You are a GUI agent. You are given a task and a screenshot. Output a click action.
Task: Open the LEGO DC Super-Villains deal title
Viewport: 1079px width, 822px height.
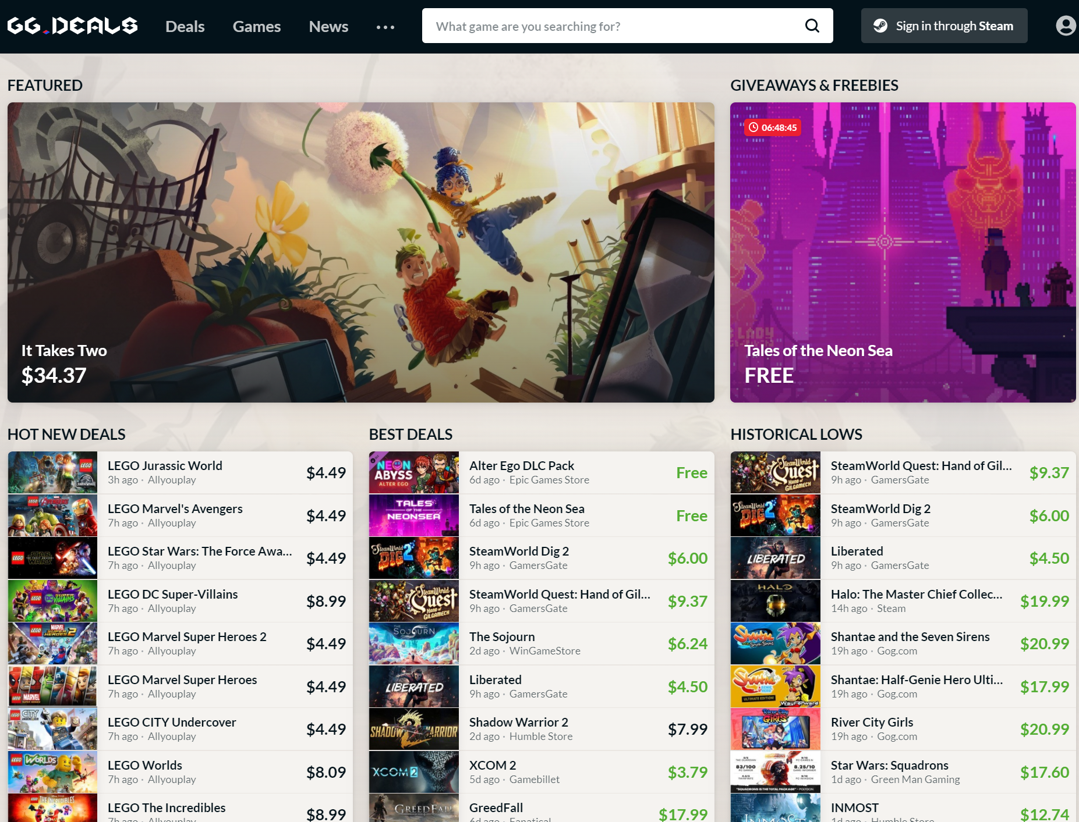click(172, 594)
